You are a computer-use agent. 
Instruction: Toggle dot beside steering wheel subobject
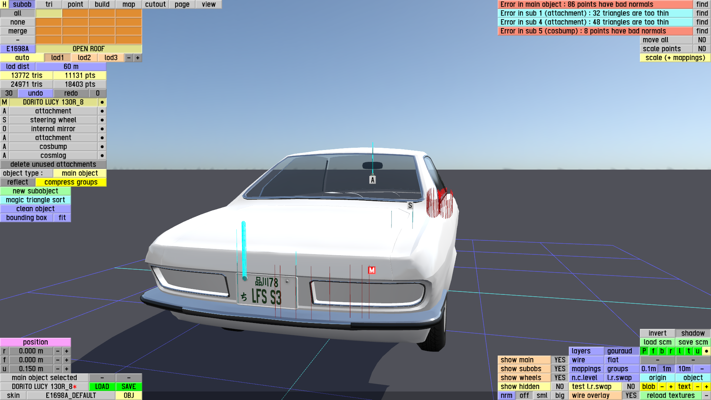pos(102,120)
